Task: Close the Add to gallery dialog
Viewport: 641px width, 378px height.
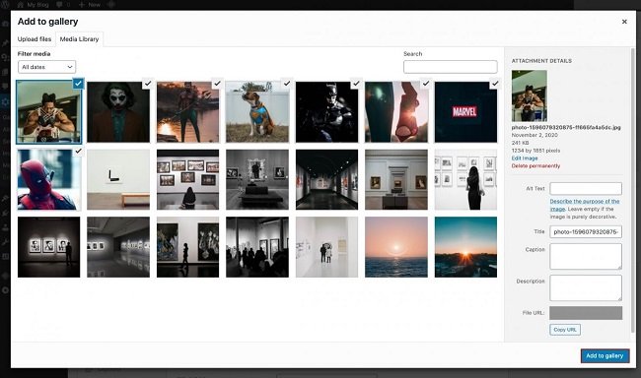Action: click(x=624, y=22)
